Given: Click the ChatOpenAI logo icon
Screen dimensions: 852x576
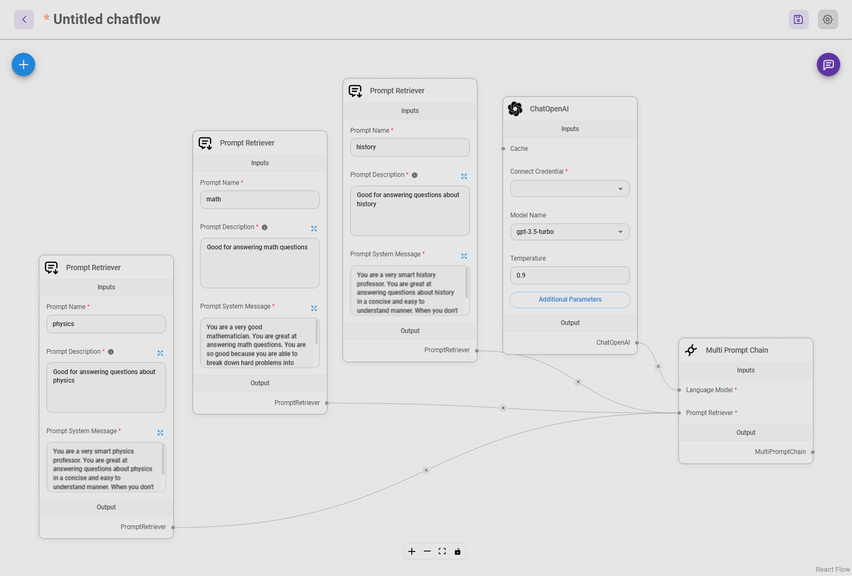Looking at the screenshot, I should pyautogui.click(x=515, y=109).
